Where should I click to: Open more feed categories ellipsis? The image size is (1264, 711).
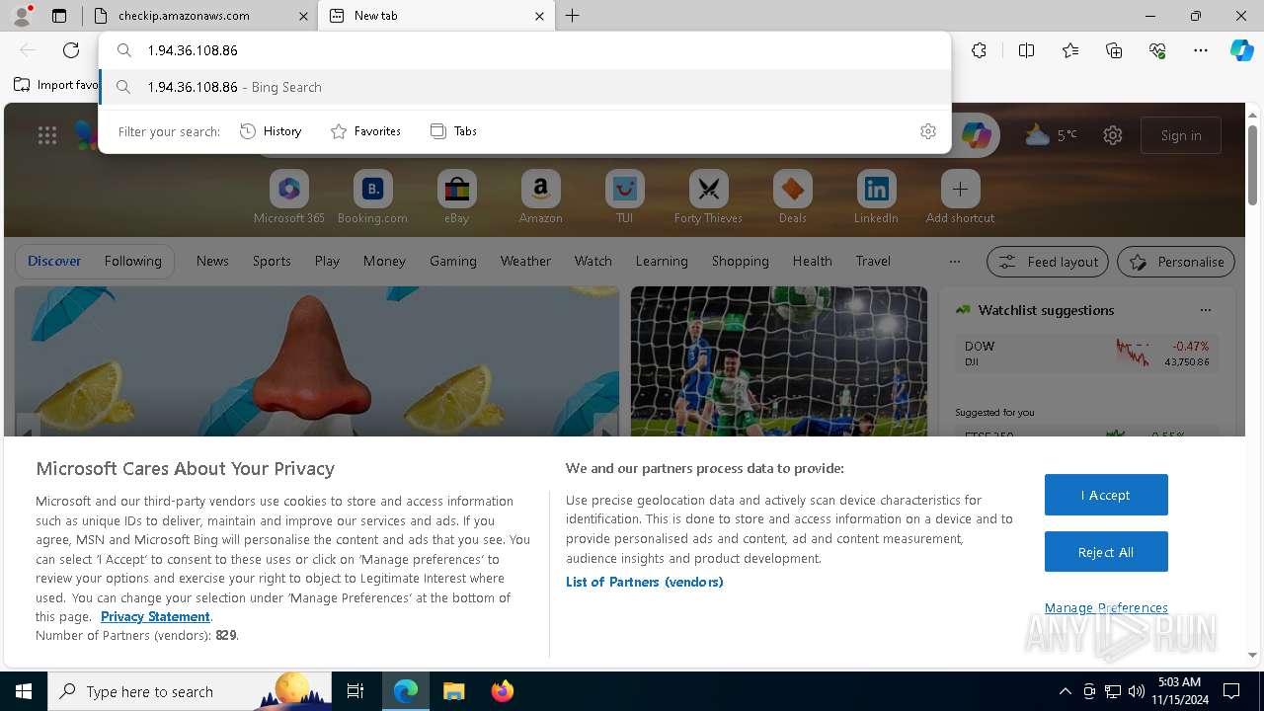coord(954,262)
